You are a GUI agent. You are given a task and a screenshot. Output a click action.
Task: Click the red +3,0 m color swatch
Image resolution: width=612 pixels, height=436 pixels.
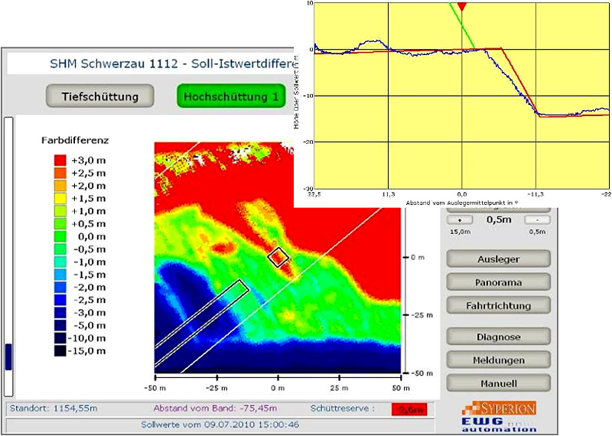click(x=59, y=161)
